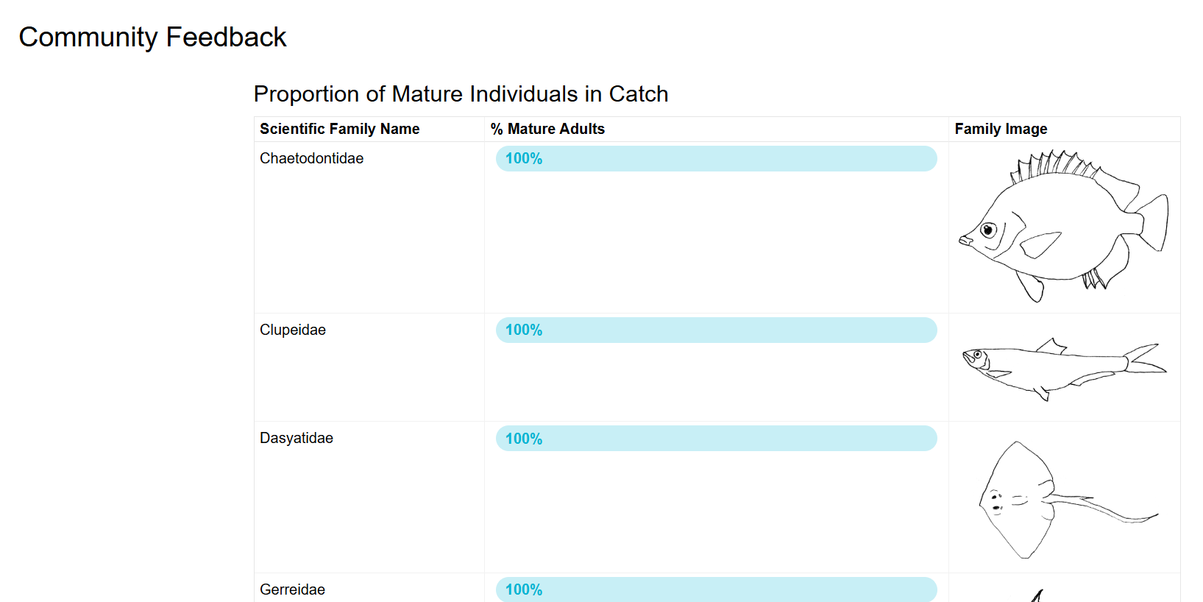Click the Proportion of Mature Individuals title
Viewport: 1203px width, 602px height.
pos(461,94)
